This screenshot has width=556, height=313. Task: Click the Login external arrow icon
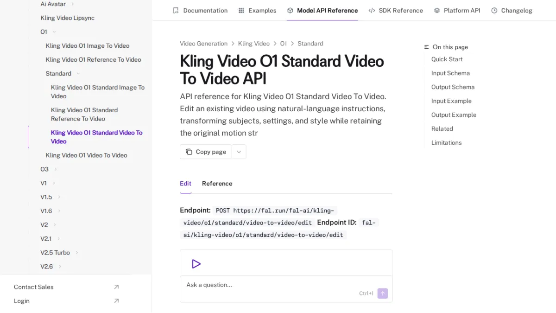tap(116, 301)
